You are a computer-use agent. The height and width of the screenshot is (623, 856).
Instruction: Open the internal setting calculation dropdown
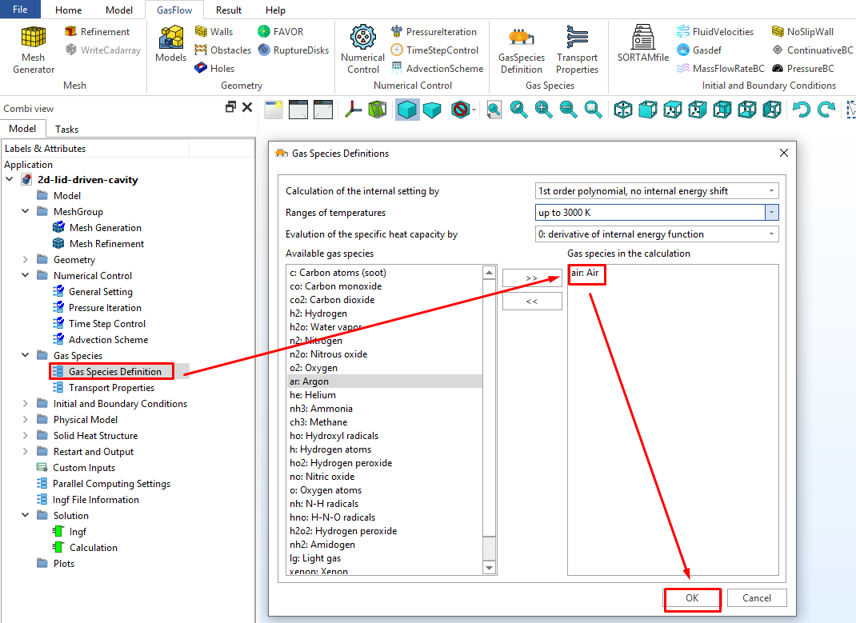click(656, 191)
